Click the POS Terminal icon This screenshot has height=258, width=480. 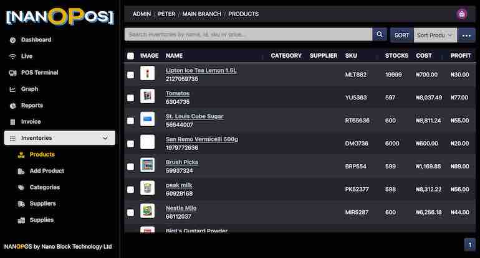click(x=12, y=73)
